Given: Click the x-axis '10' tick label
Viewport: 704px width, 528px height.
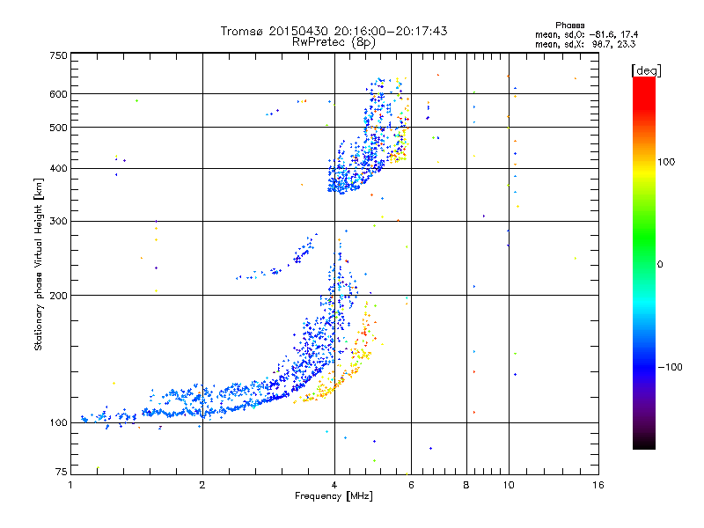Looking at the screenshot, I should tap(509, 485).
